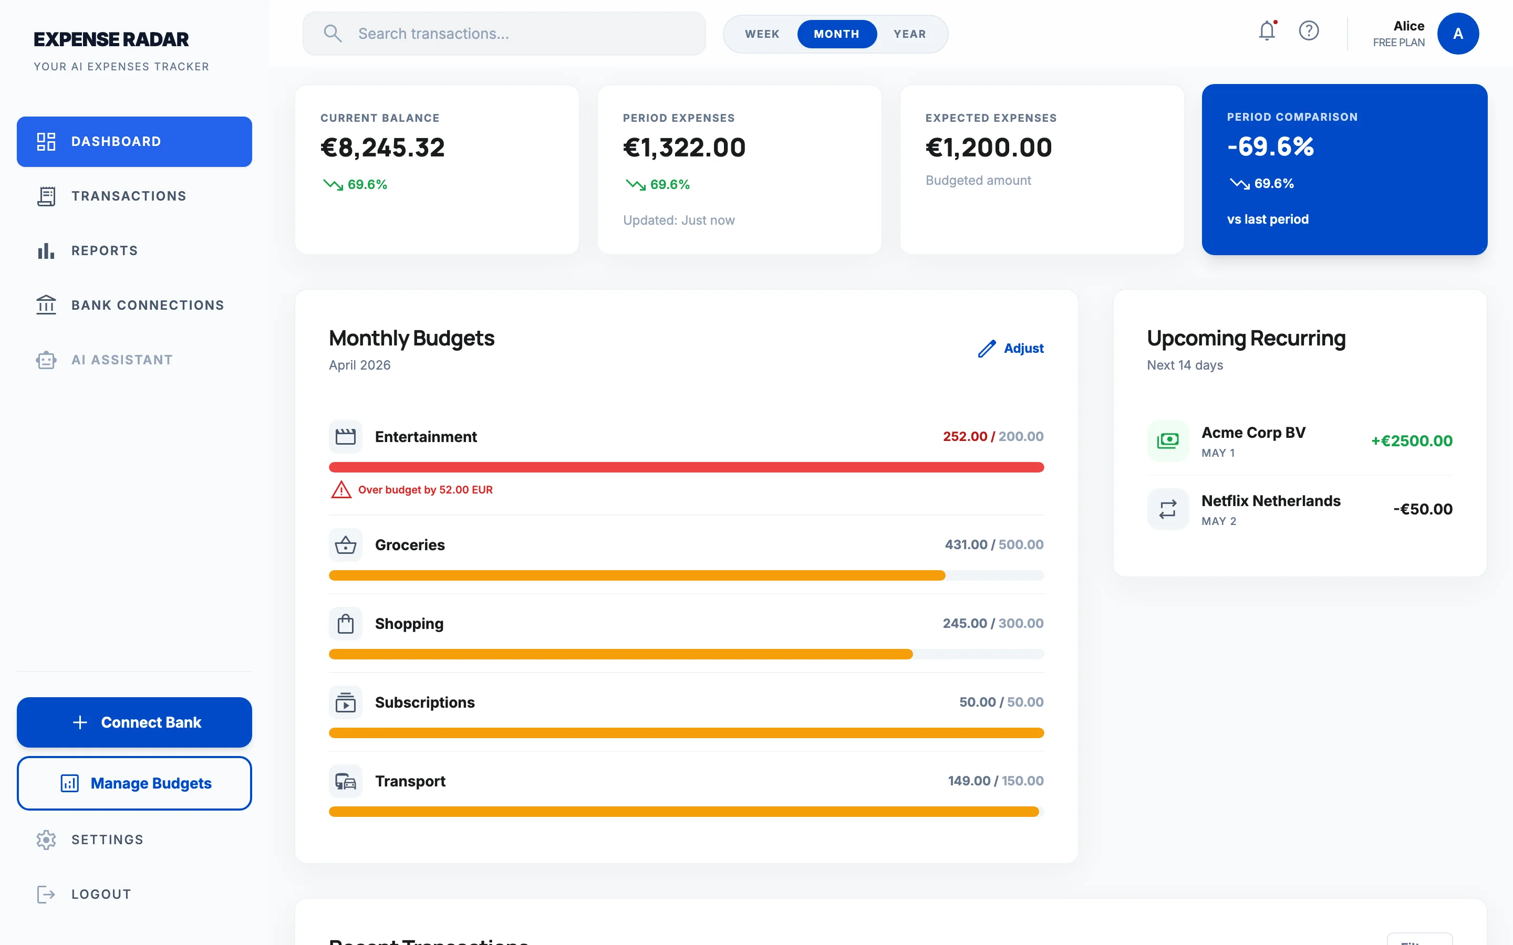1513x945 pixels.
Task: Click the notification bell icon
Action: 1266,30
